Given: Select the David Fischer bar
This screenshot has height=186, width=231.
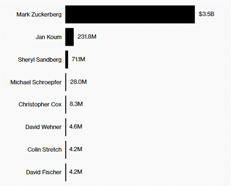Looking at the screenshot, I should [x=66, y=172].
